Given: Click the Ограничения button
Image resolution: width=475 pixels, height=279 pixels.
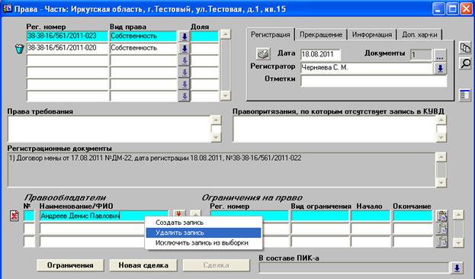Looking at the screenshot, I should [x=70, y=265].
